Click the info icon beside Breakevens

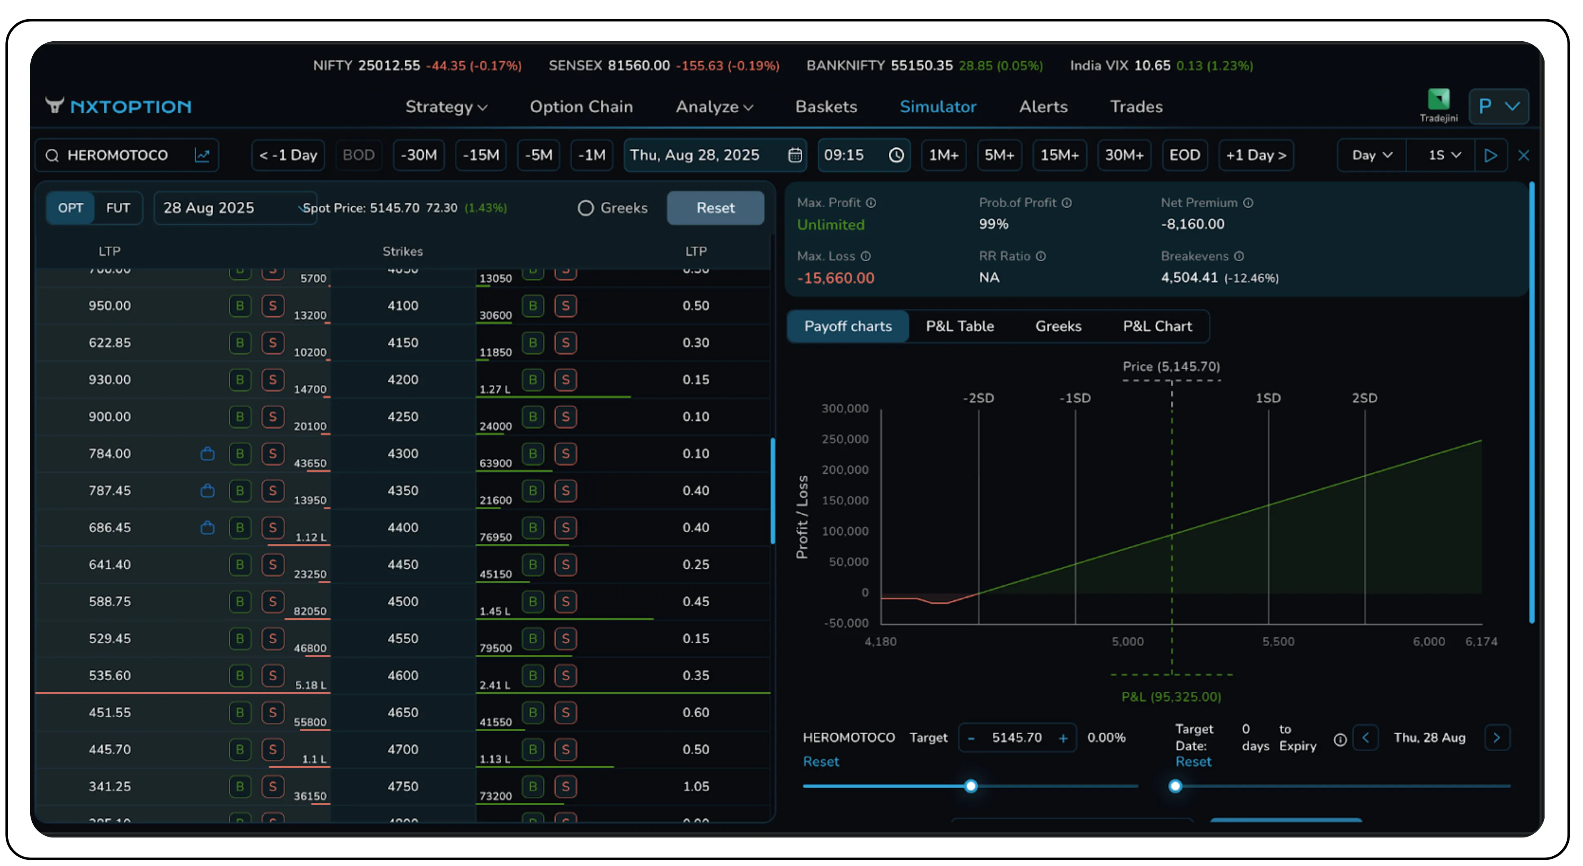[x=1239, y=256]
